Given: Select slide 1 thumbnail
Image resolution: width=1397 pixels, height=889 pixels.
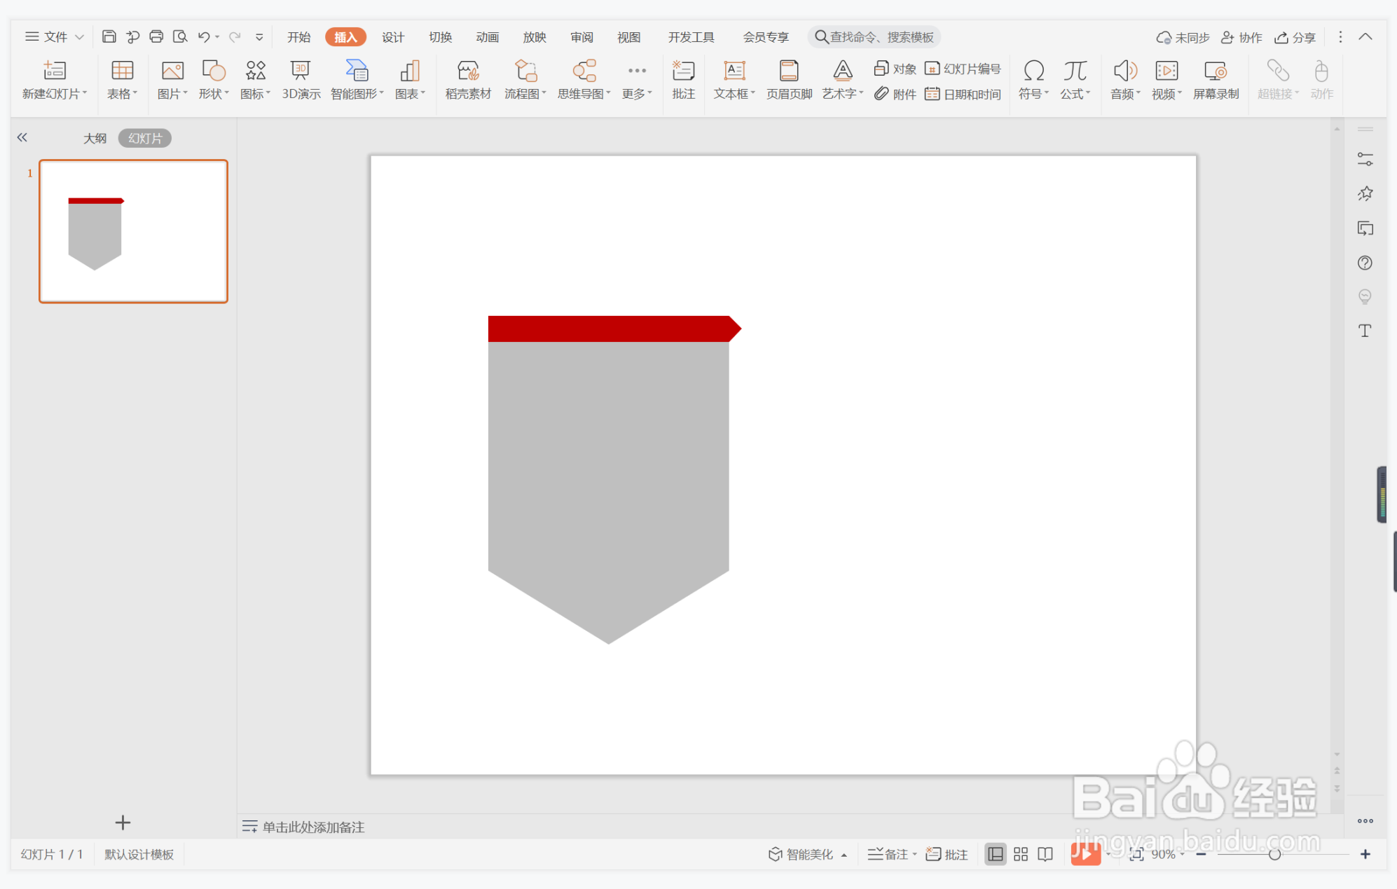Looking at the screenshot, I should pyautogui.click(x=133, y=231).
